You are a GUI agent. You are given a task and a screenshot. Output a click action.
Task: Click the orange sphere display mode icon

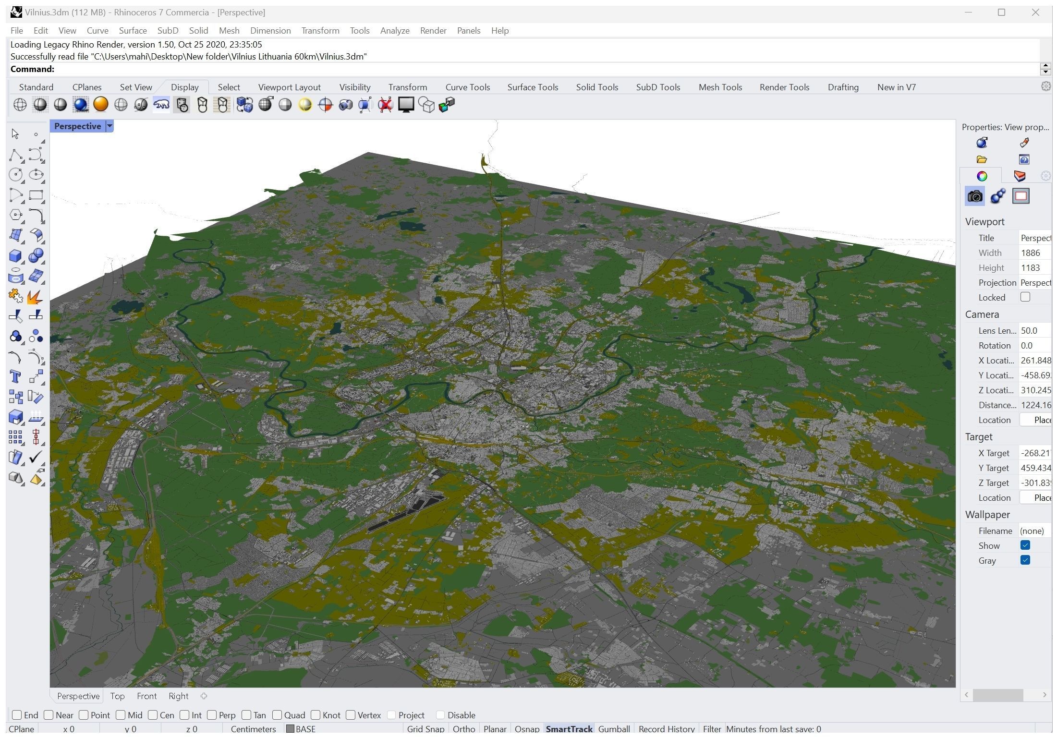[x=101, y=105]
